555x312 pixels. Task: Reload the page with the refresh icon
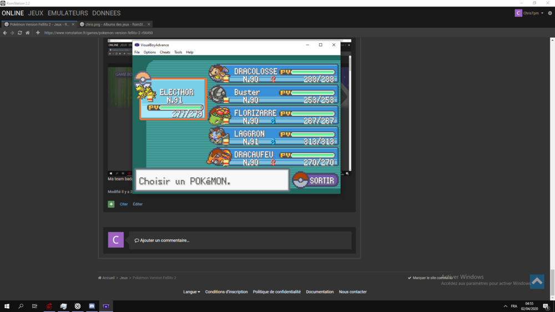click(20, 33)
